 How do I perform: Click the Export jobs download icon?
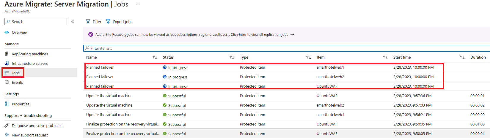click(x=108, y=21)
